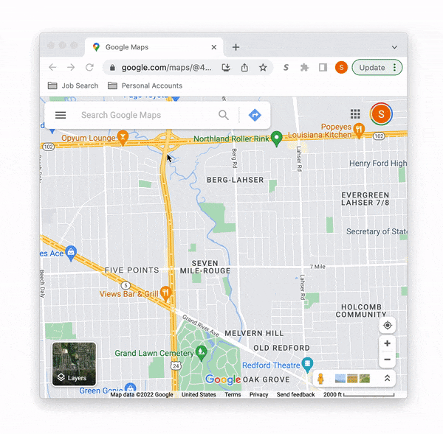
Task: Open the Google Maps hamburger menu
Action: tap(61, 115)
